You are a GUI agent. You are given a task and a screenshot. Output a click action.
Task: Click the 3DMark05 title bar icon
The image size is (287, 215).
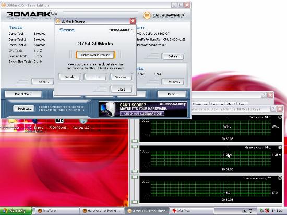(4, 5)
